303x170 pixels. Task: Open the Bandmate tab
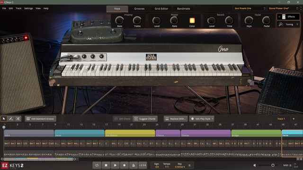click(x=183, y=8)
